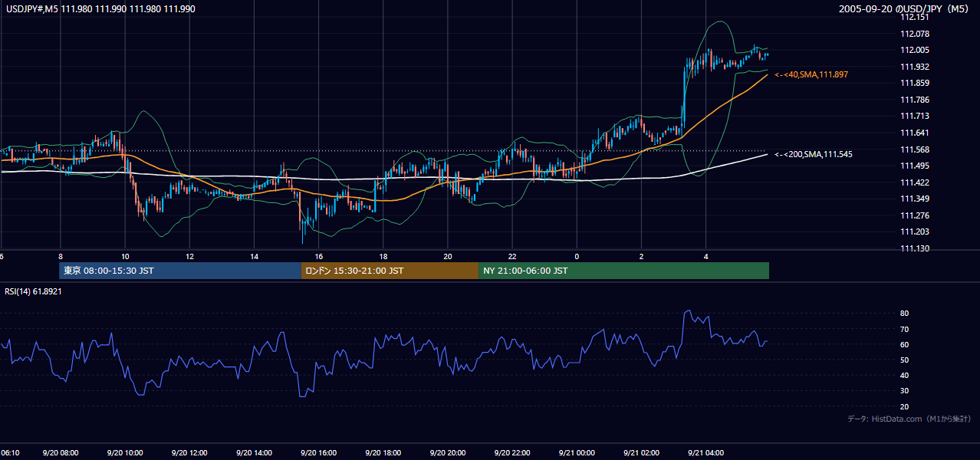The image size is (980, 460).
Task: Click price level 111.568 on the axis
Action: coord(915,149)
